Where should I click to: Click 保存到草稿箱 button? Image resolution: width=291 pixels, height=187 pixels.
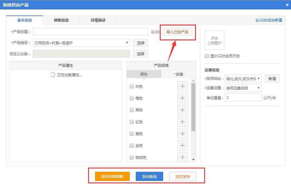pos(112,176)
